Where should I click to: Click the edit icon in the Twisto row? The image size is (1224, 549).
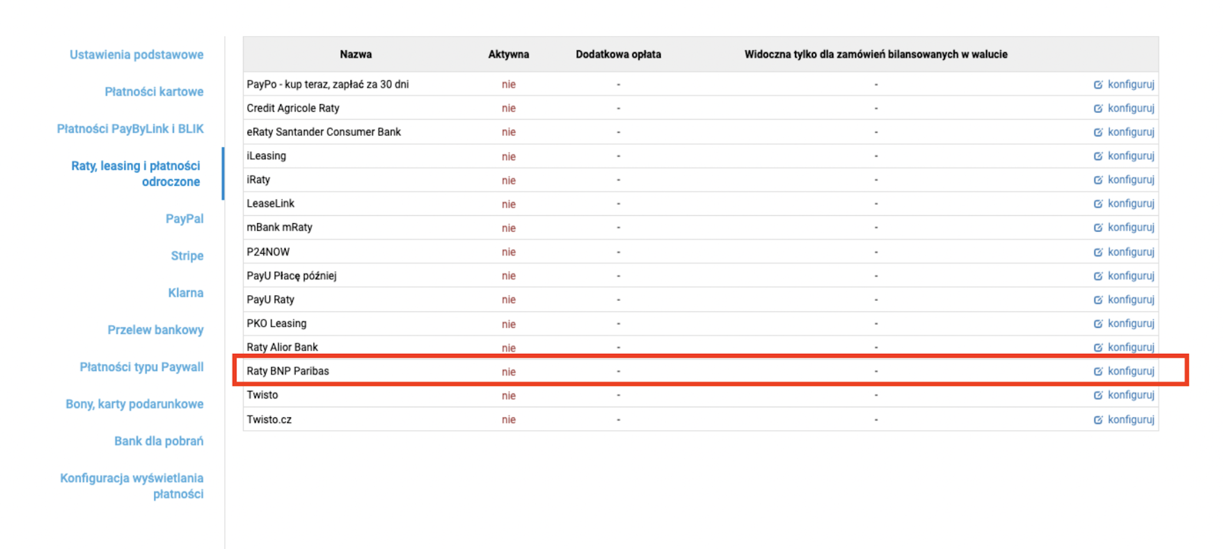[x=1098, y=395]
